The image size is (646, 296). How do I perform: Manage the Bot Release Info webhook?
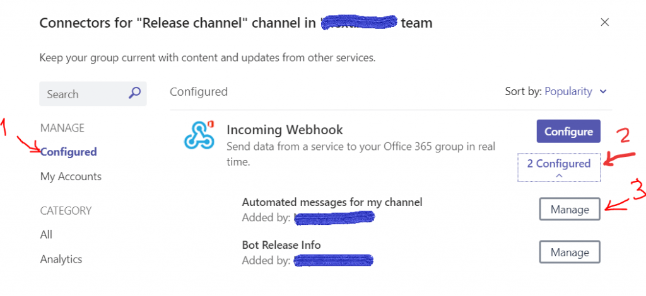click(x=569, y=253)
